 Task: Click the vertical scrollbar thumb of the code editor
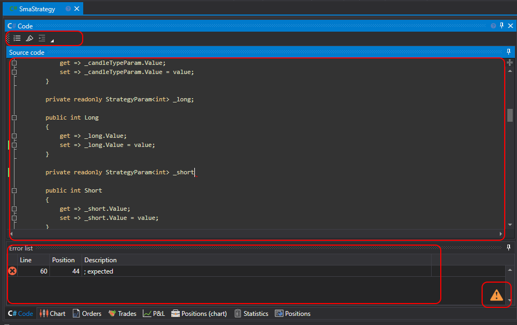pos(509,115)
